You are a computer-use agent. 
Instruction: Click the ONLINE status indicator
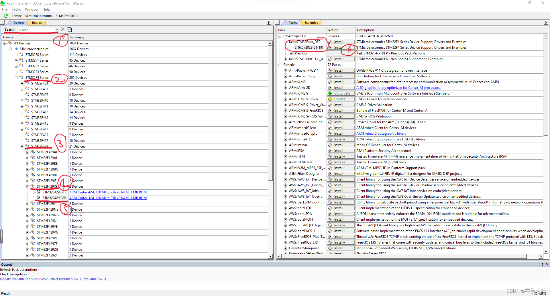click(540, 293)
